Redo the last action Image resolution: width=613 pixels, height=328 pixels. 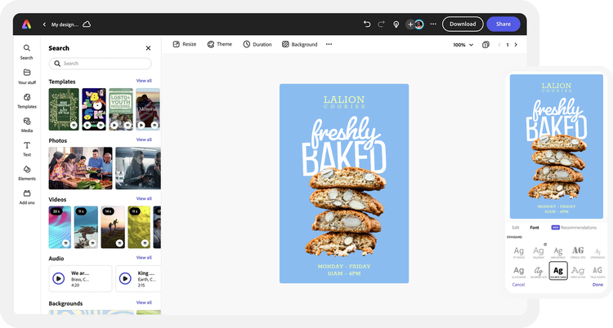pyautogui.click(x=381, y=24)
